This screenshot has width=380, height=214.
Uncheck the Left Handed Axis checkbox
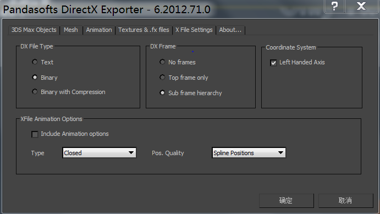point(273,63)
